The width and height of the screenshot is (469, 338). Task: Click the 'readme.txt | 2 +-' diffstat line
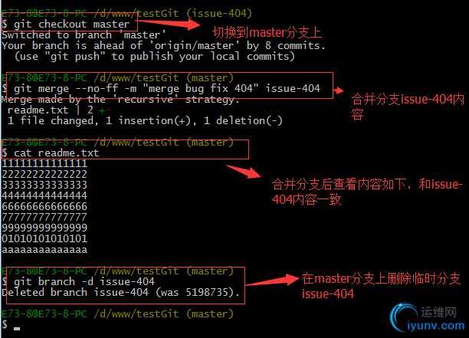(x=59, y=110)
